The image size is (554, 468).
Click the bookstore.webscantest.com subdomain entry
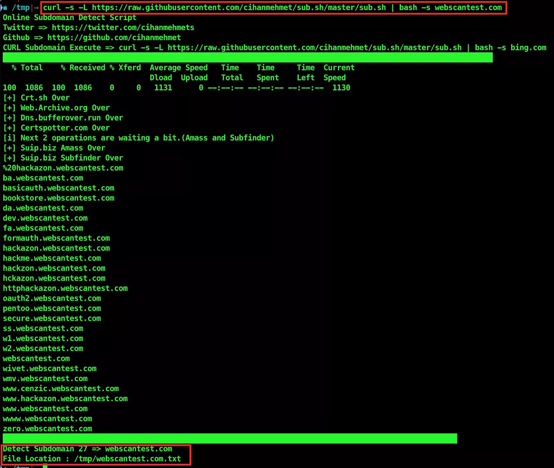[x=58, y=198]
